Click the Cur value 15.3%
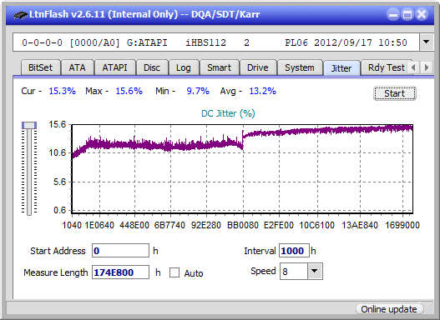This screenshot has height=320, width=440. [x=63, y=91]
